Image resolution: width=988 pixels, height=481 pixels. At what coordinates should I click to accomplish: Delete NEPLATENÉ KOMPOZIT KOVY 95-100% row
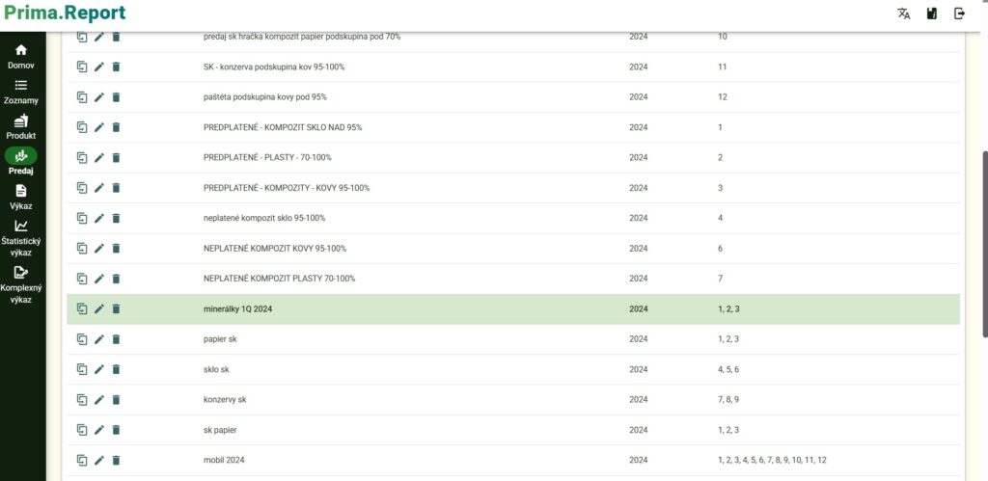[x=116, y=249]
